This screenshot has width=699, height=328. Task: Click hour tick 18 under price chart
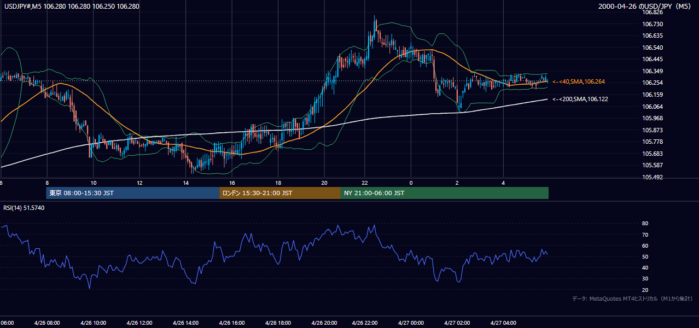pyautogui.click(x=278, y=183)
